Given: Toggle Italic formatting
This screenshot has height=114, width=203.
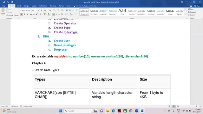Looking at the screenshot, I should point(24,14).
